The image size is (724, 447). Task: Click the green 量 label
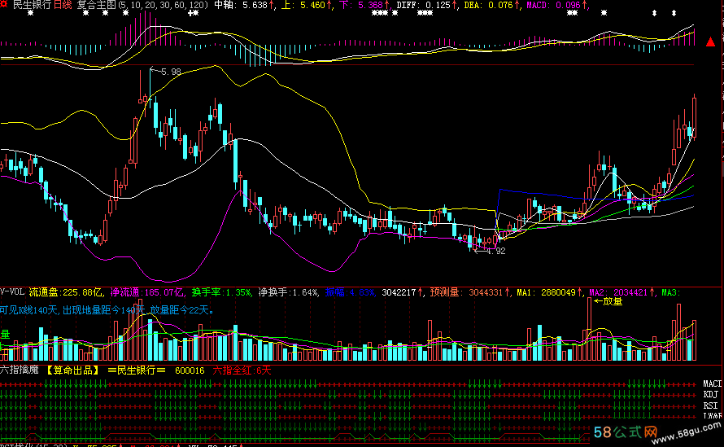pos(5,334)
